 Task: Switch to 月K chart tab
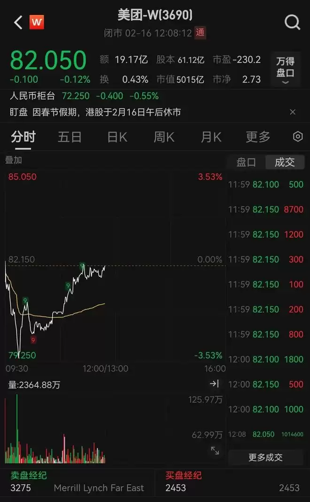pyautogui.click(x=211, y=137)
